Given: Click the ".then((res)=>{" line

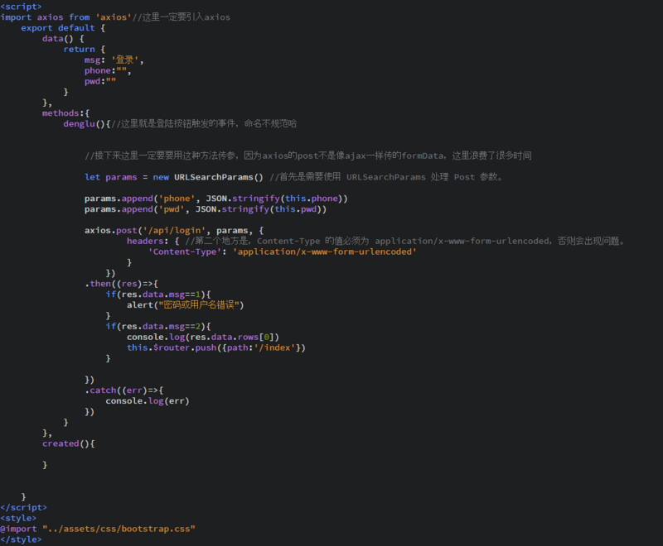Looking at the screenshot, I should pyautogui.click(x=121, y=284).
